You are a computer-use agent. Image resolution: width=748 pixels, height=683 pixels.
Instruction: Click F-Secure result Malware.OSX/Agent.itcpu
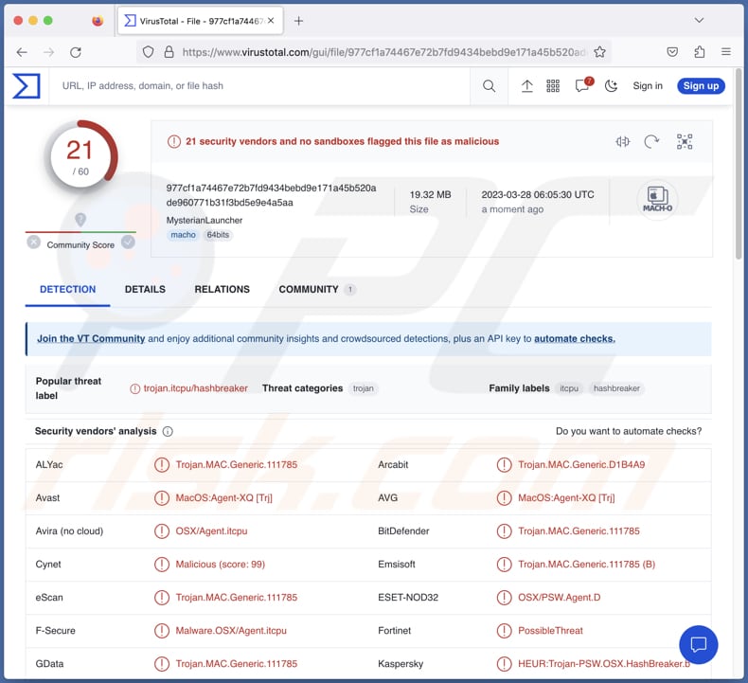point(231,631)
